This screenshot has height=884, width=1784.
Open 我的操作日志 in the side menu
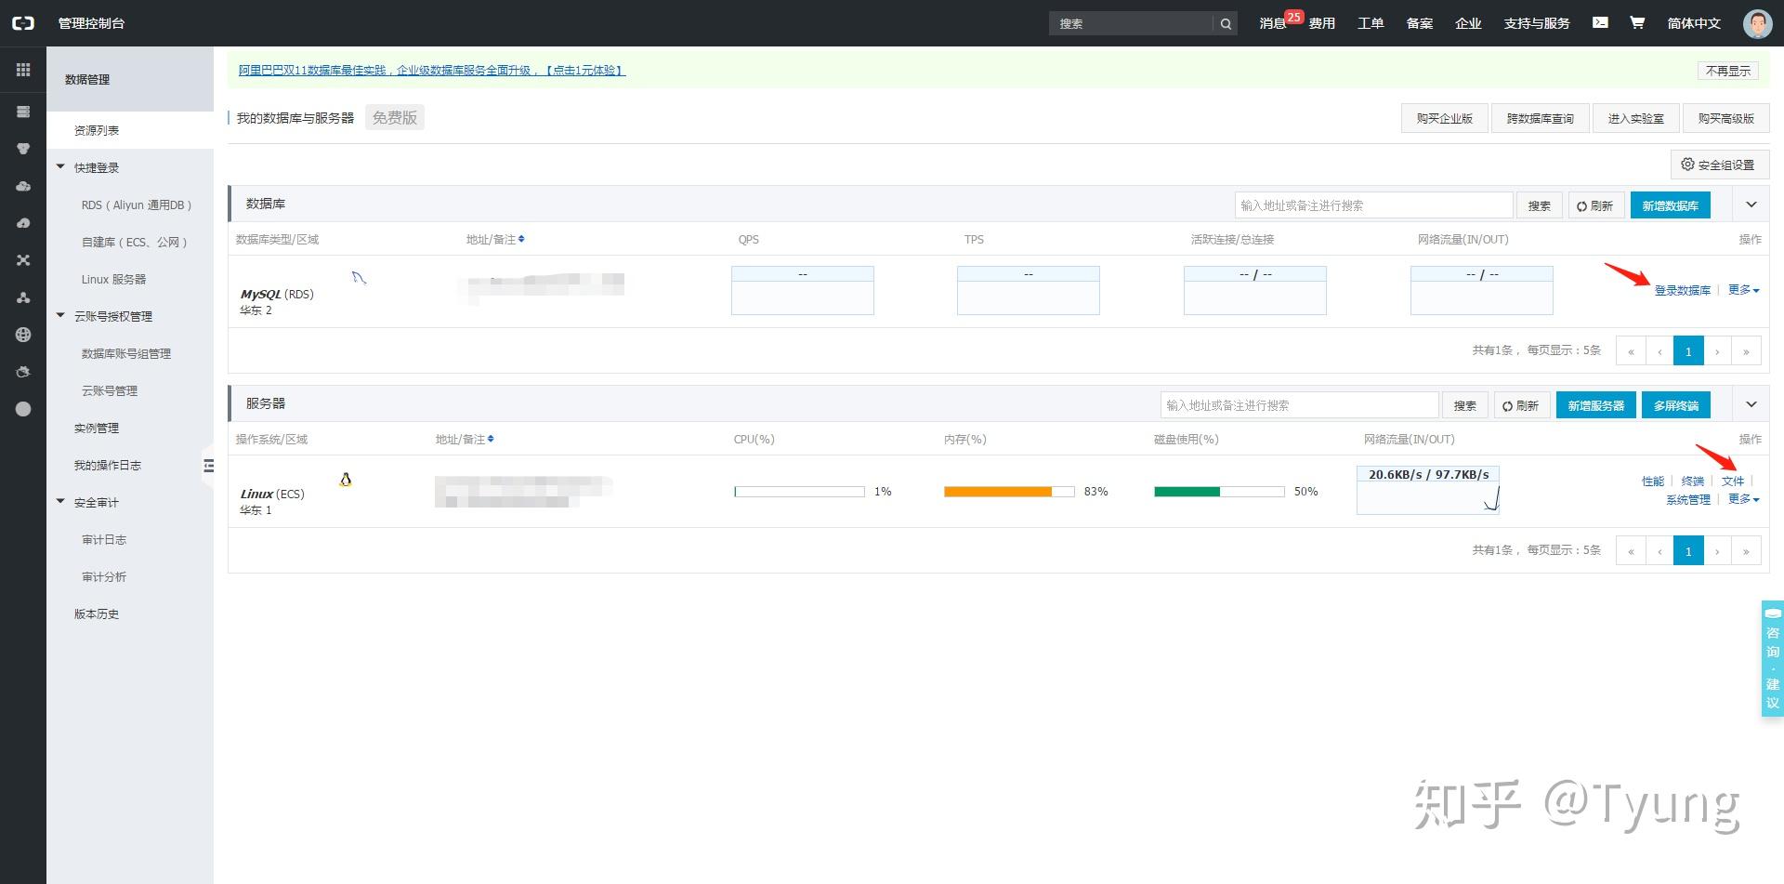[x=108, y=465]
